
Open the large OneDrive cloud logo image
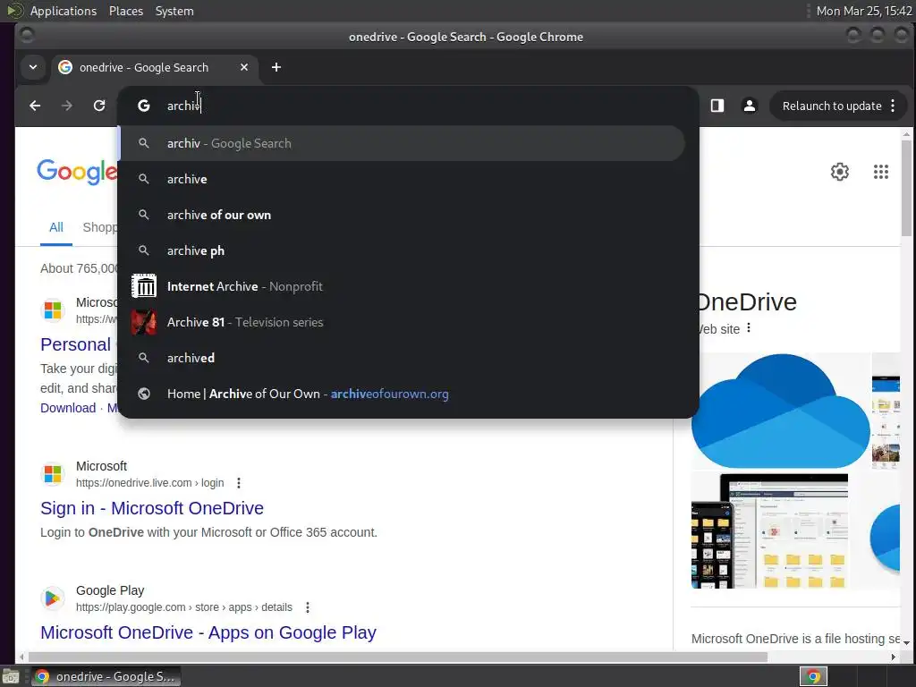780,411
